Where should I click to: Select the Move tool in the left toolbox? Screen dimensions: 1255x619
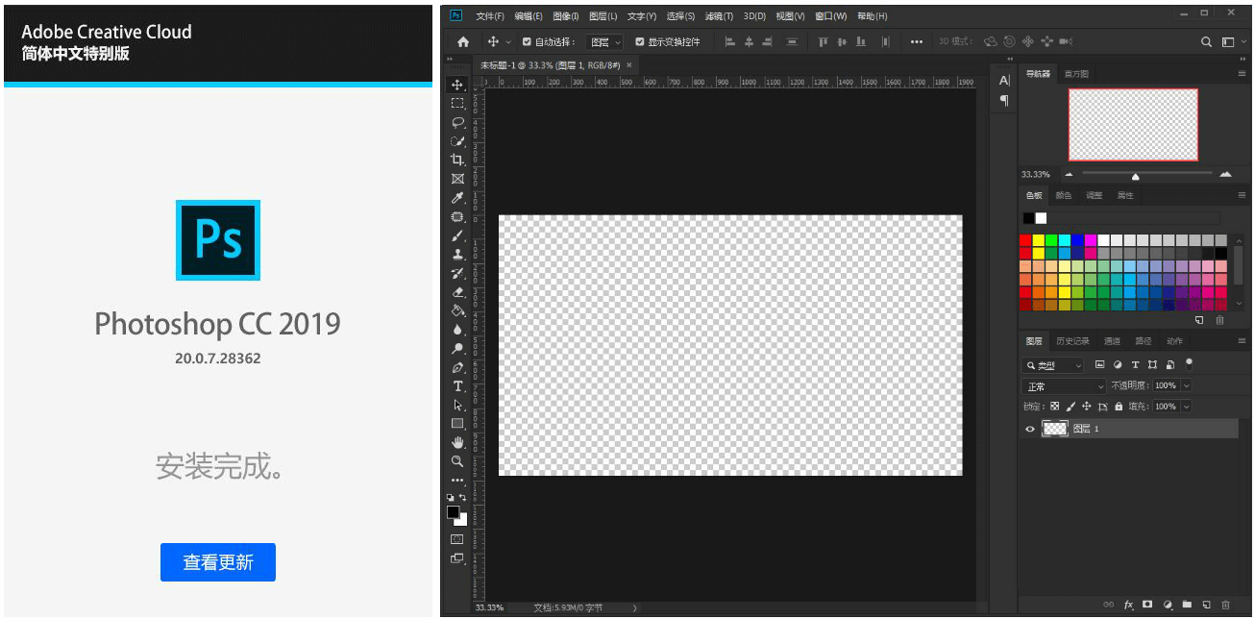point(457,85)
